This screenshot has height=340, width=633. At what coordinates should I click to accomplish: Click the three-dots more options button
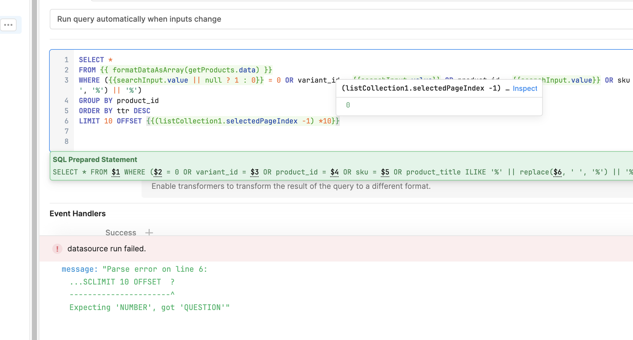point(9,25)
